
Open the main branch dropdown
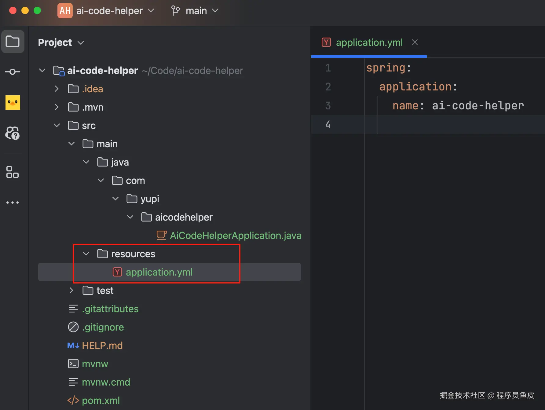click(x=202, y=11)
